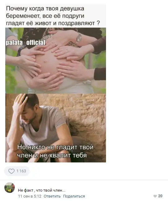Click the ring on the lower hand
This screenshot has height=201, width=168.
tap(51, 86)
